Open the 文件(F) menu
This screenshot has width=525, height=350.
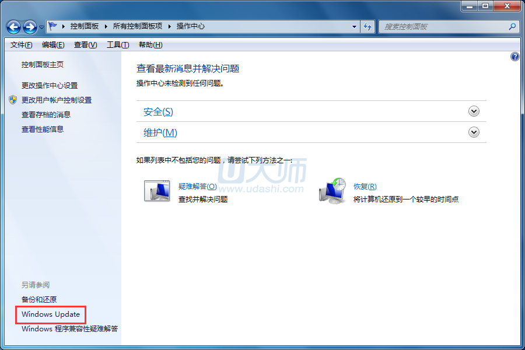click(21, 45)
